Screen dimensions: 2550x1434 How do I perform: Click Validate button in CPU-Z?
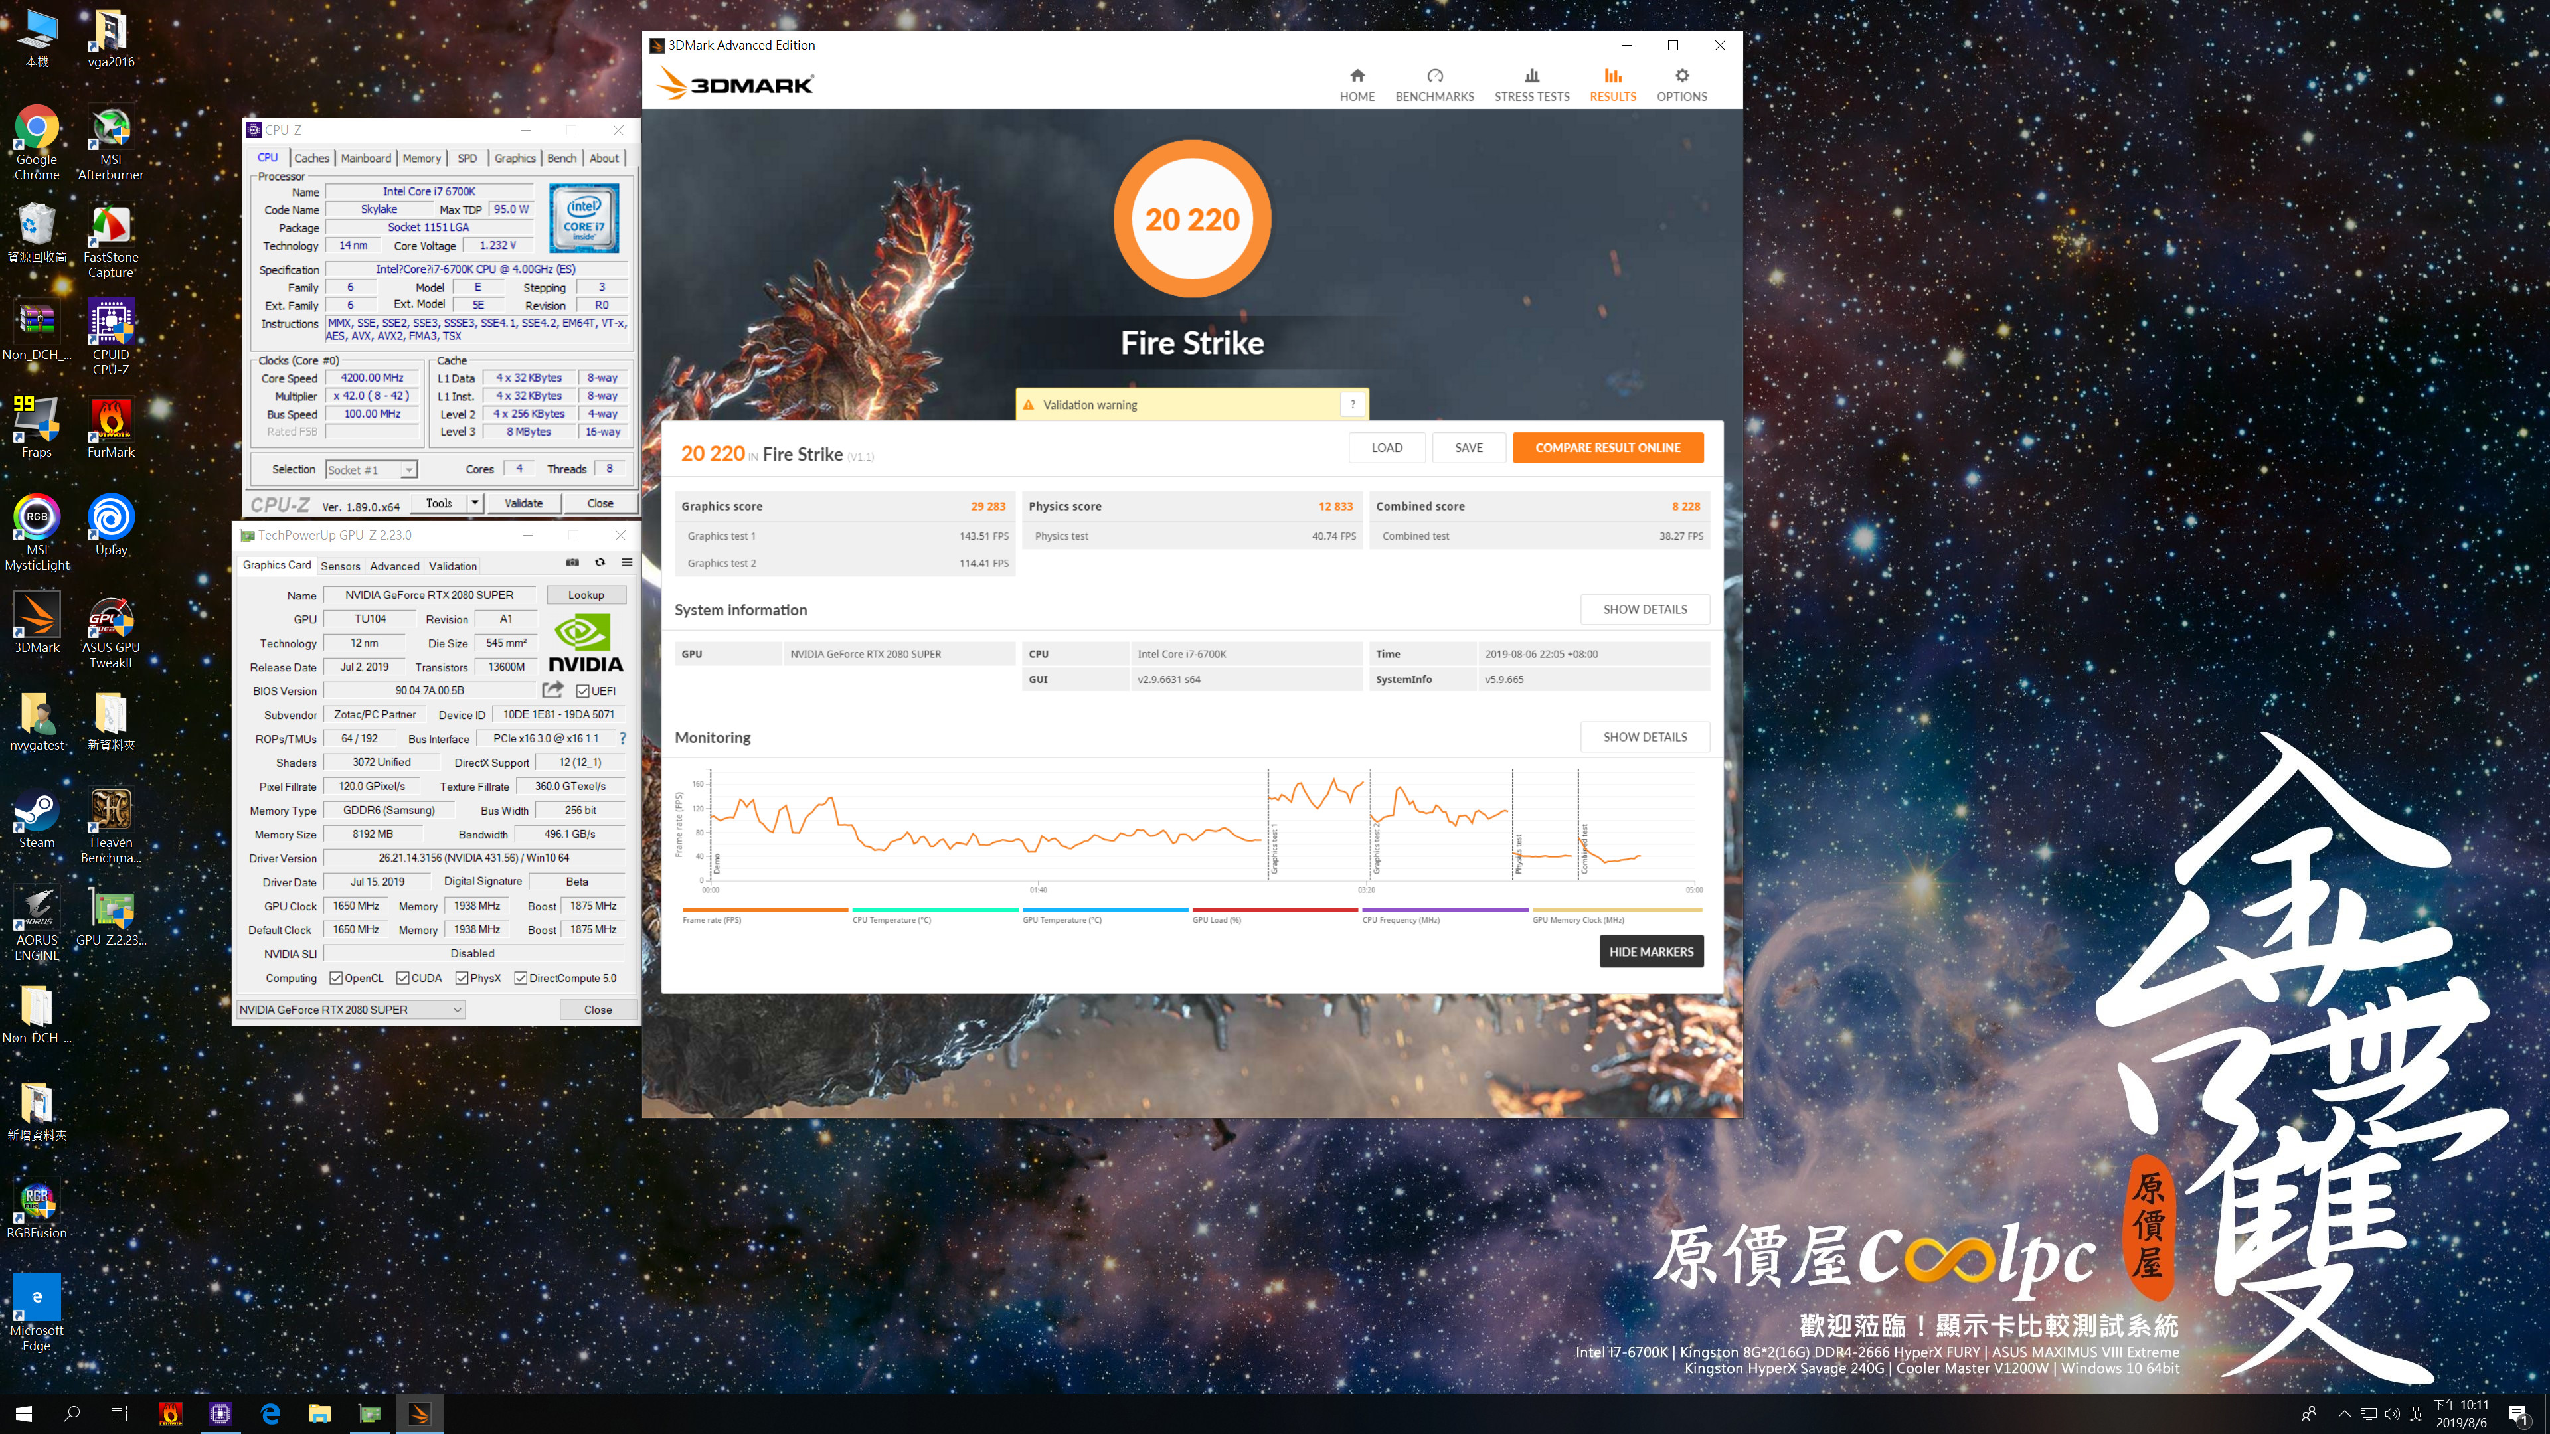click(524, 503)
